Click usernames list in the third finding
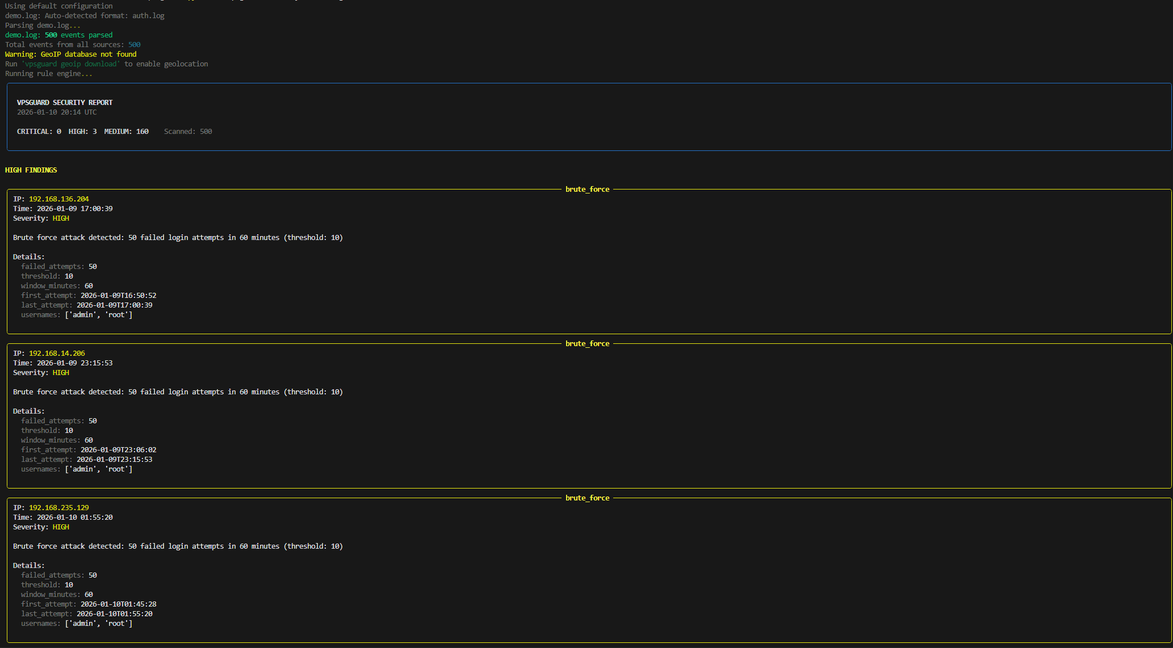This screenshot has width=1173, height=648. coord(98,624)
